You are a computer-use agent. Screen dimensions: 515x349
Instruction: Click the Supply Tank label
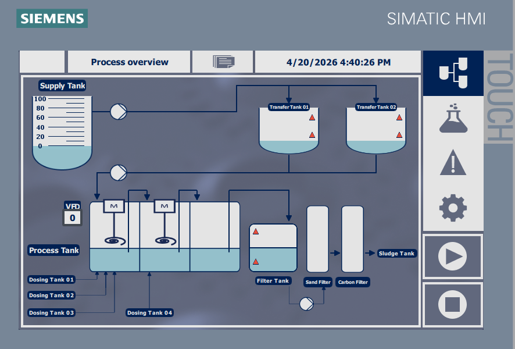pyautogui.click(x=62, y=86)
